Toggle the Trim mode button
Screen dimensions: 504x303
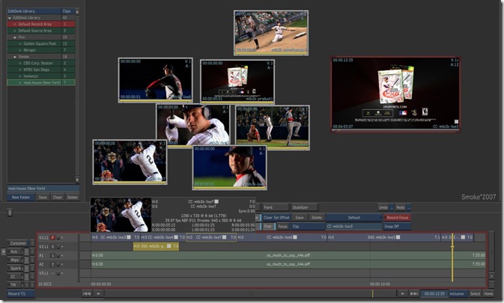point(268,226)
